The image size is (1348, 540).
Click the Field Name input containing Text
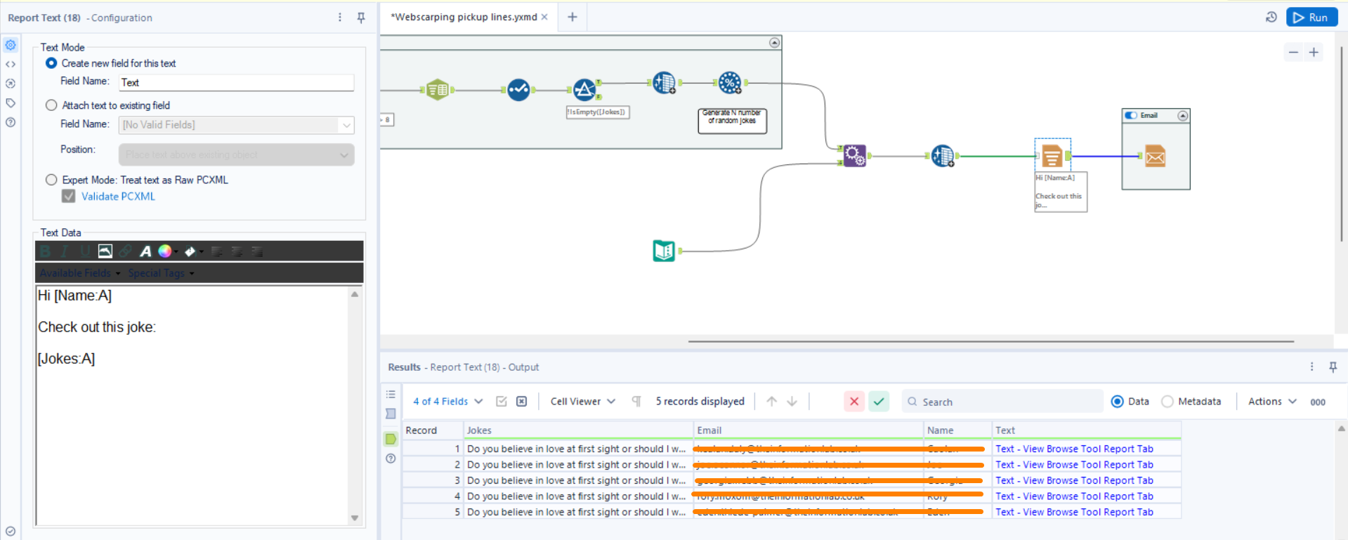[x=236, y=83]
